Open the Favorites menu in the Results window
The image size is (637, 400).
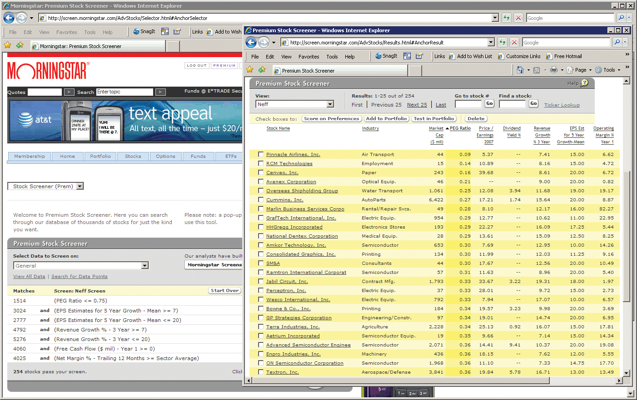click(x=309, y=57)
